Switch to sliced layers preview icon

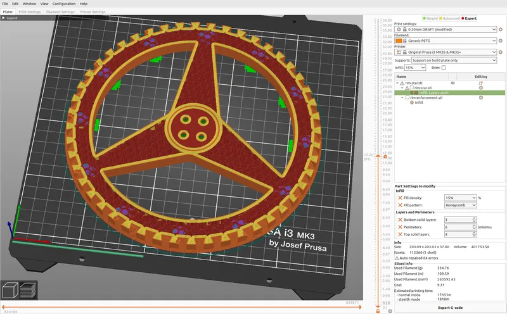[x=28, y=290]
